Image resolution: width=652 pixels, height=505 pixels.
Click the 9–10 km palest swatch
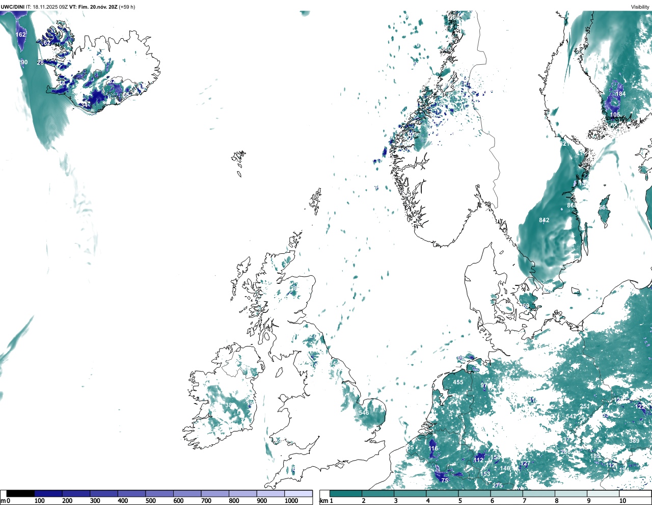(x=603, y=494)
